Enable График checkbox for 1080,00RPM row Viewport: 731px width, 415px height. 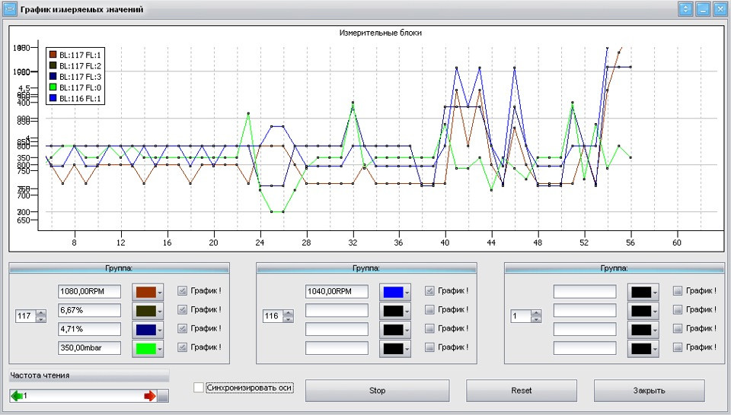182,291
